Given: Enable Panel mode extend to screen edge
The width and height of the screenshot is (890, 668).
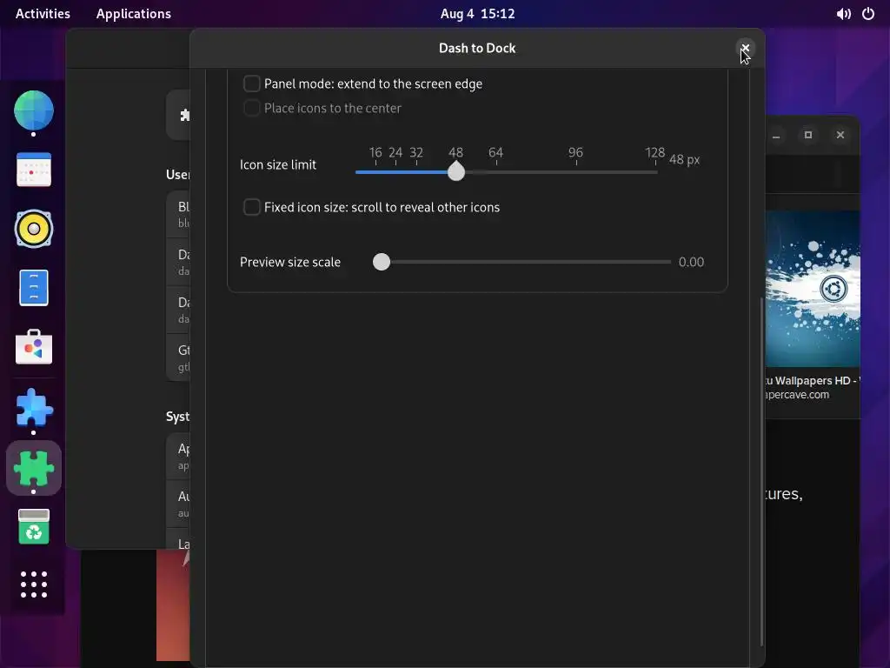Looking at the screenshot, I should pos(251,83).
